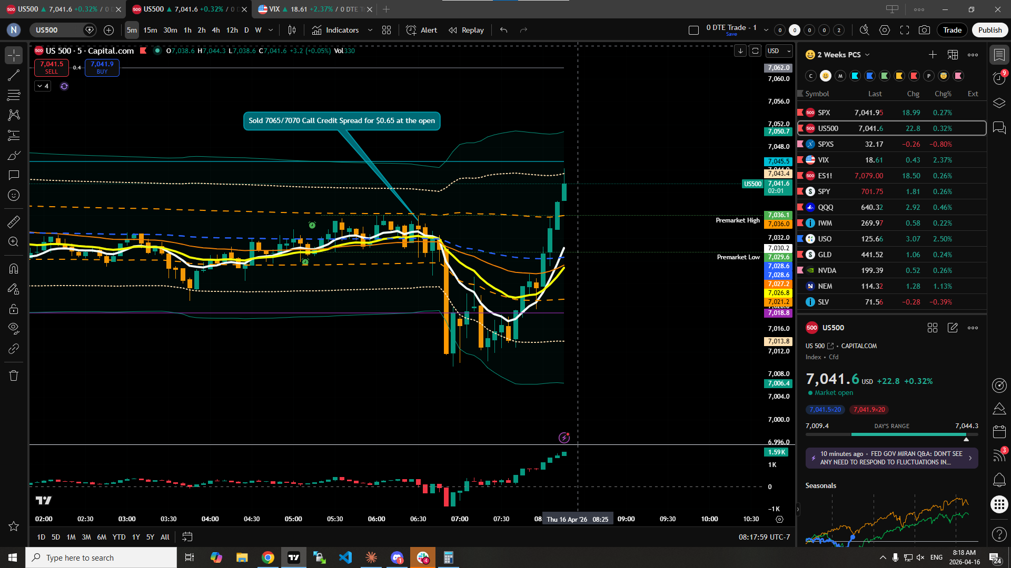Open the magnet mode tool

[14, 269]
